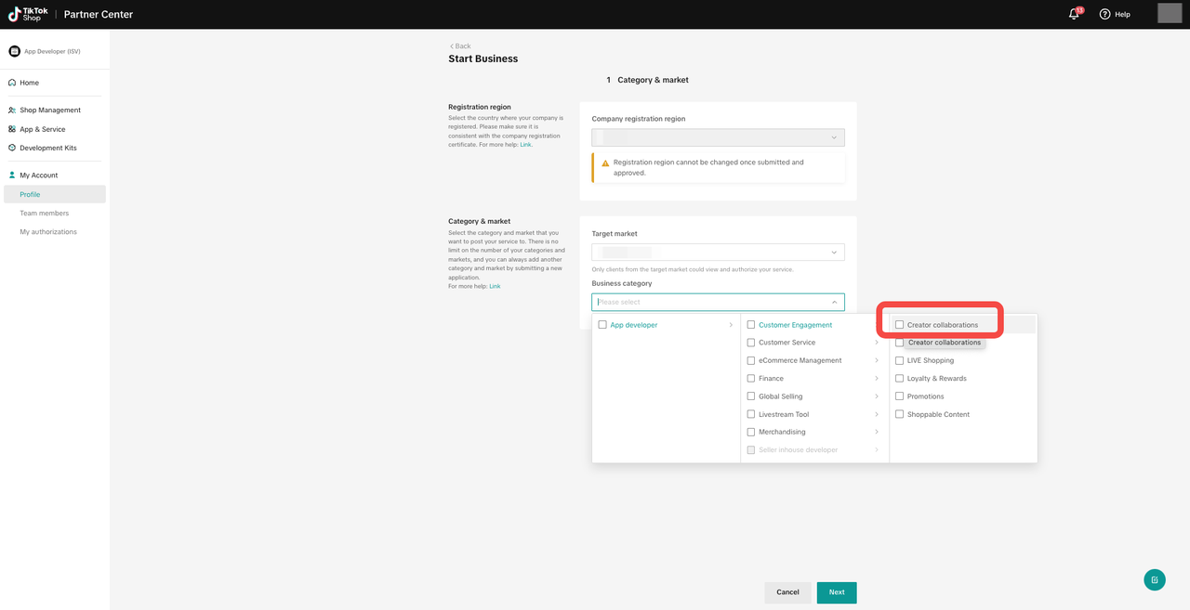This screenshot has width=1190, height=610.
Task: Expand the Customer Service submenu arrow
Action: [x=877, y=343]
